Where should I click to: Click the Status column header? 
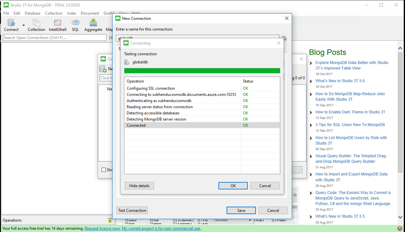tap(260, 81)
